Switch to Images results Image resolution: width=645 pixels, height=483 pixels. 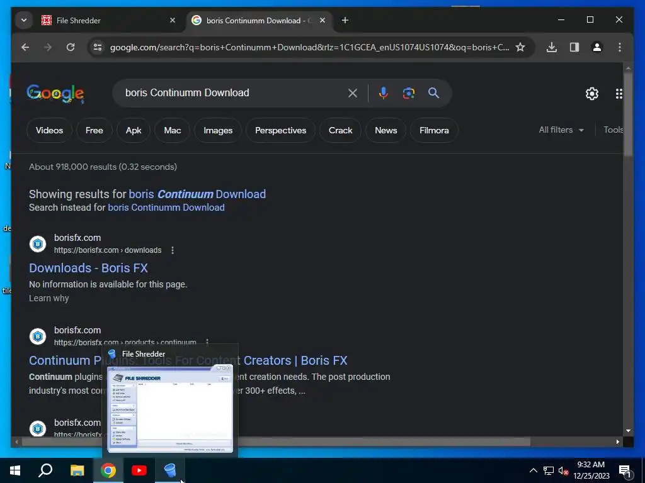pos(218,130)
